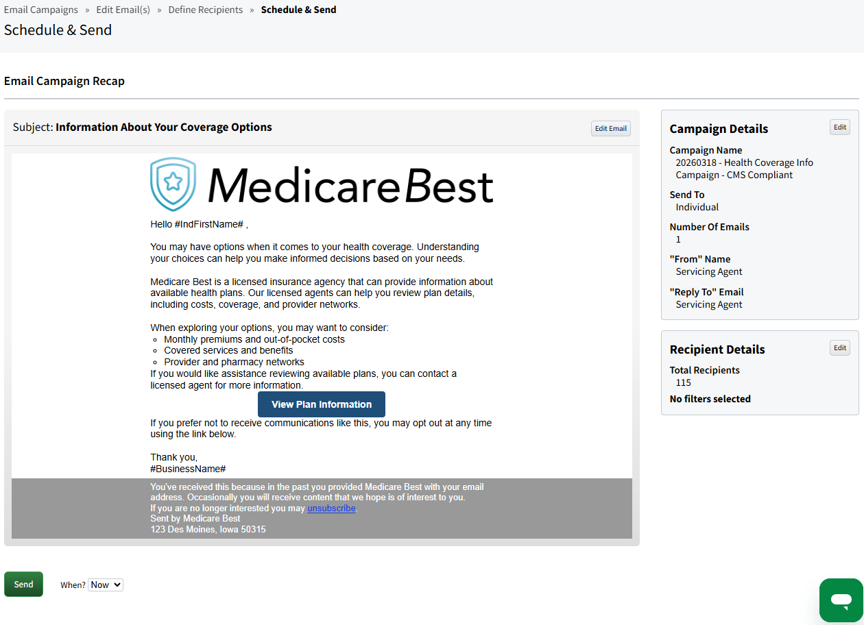Image resolution: width=864 pixels, height=625 pixels.
Task: Click the Medicare Best shield logo
Action: 172,184
